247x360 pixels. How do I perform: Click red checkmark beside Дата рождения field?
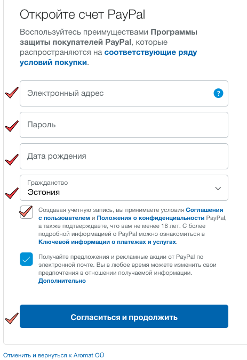(x=12, y=159)
